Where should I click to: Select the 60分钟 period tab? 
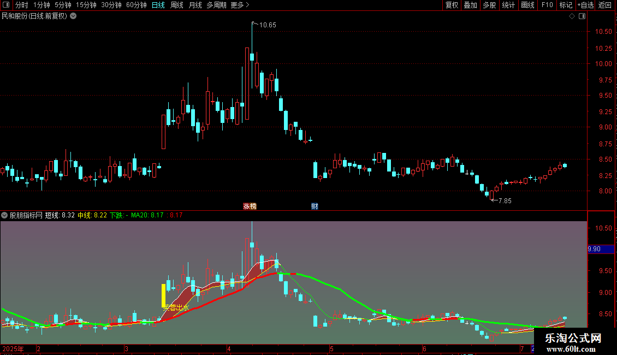pyautogui.click(x=137, y=5)
